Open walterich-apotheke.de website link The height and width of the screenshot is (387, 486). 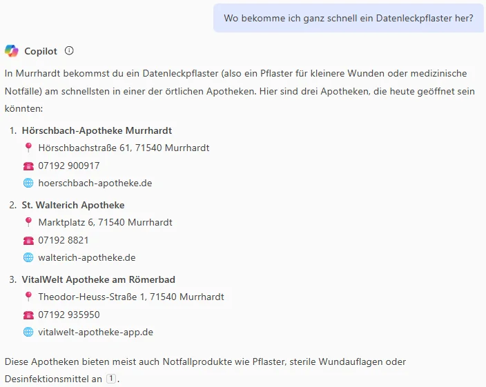click(x=87, y=257)
